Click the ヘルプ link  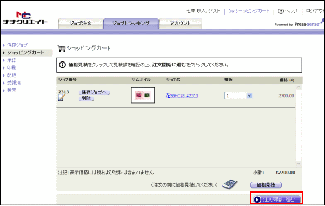pyautogui.click(x=291, y=11)
